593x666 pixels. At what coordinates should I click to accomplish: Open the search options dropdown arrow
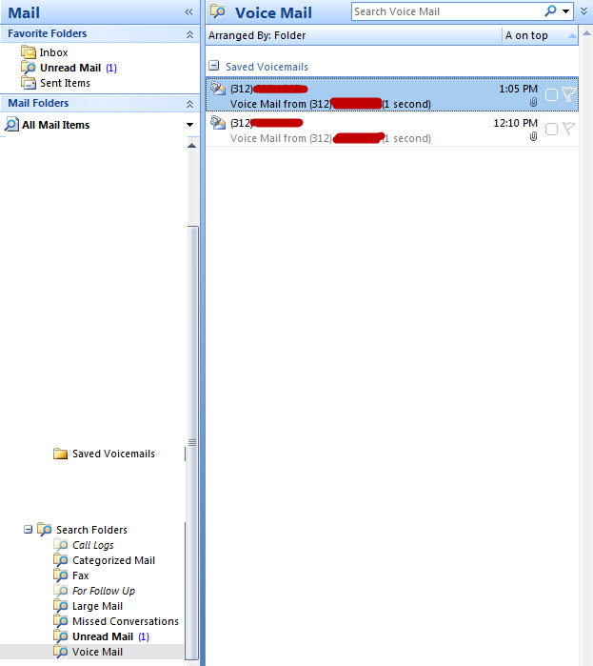[567, 11]
